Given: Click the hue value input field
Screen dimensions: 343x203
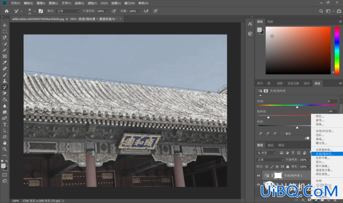Looking at the screenshot, I should (x=332, y=101).
